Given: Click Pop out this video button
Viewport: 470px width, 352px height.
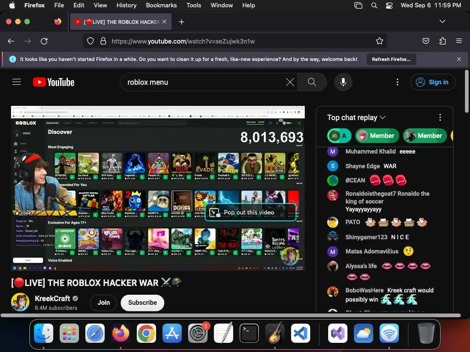Looking at the screenshot, I should [x=251, y=213].
